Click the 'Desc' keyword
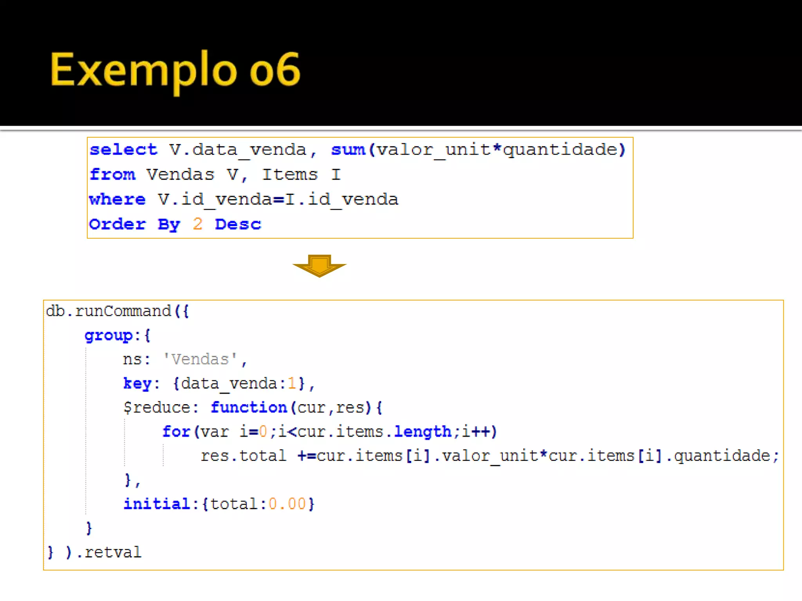Screen dimensions: 802x601 (238, 224)
